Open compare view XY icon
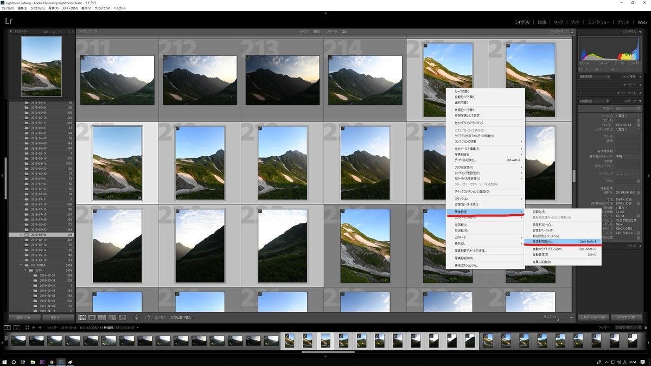 (102, 317)
